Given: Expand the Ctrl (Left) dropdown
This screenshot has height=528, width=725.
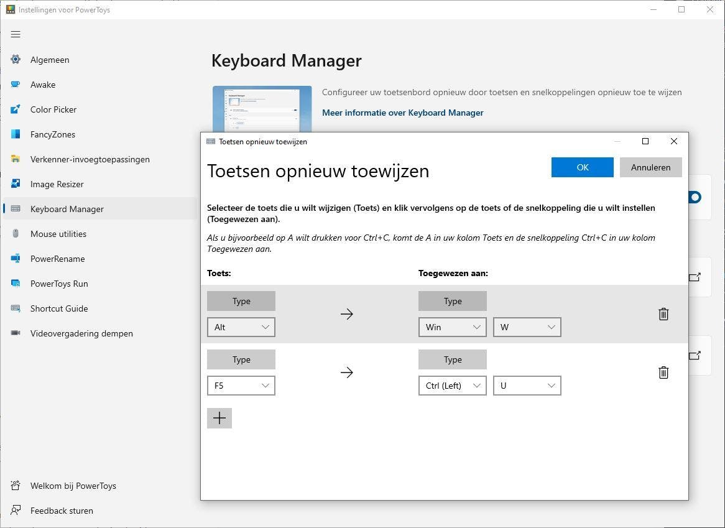Looking at the screenshot, I should 453,386.
